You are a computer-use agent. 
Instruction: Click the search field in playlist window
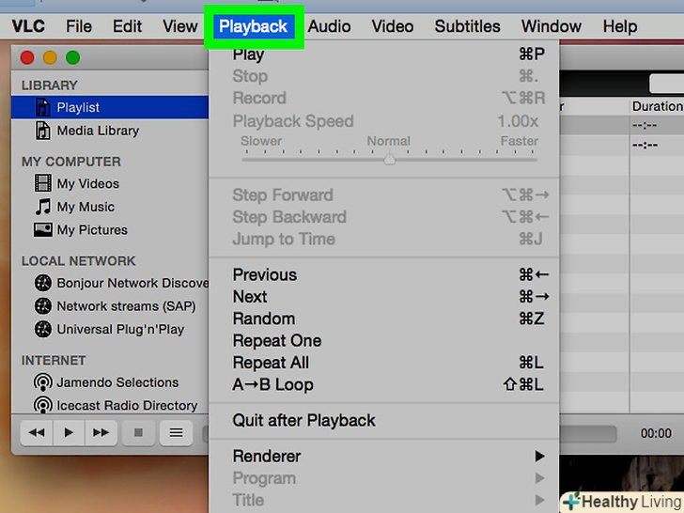[666, 84]
